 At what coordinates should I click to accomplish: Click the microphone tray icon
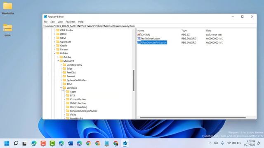coord(222,143)
